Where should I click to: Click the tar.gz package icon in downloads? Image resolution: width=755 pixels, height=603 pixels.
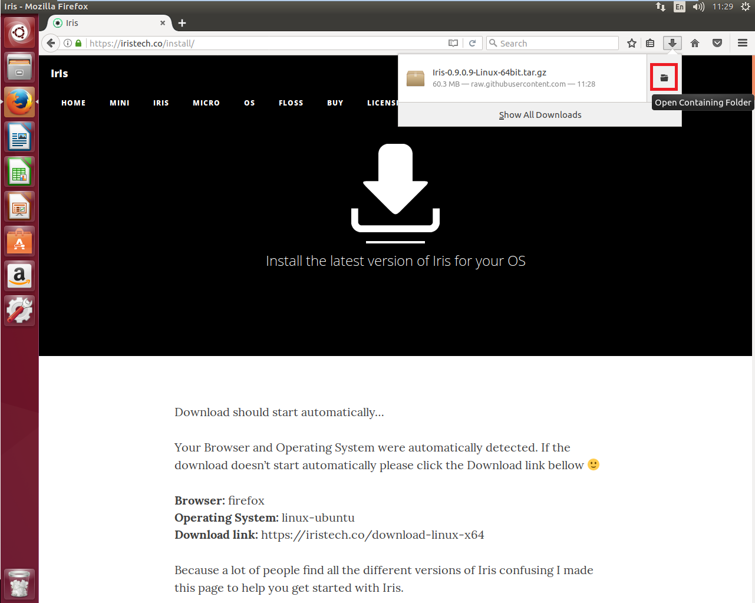416,78
